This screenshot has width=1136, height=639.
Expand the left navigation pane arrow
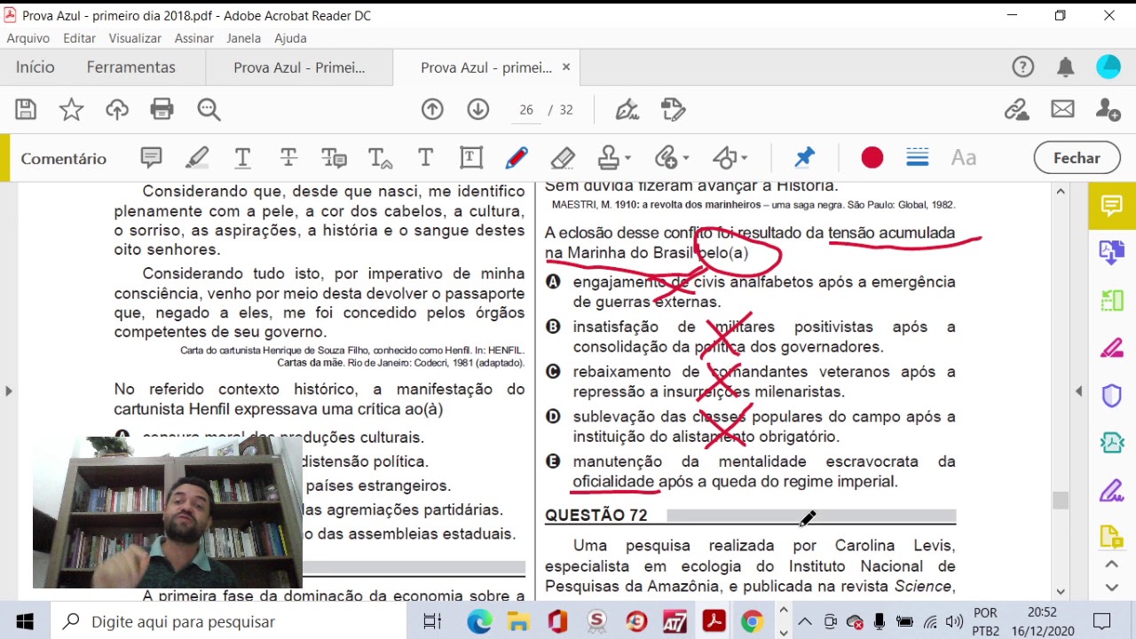point(8,390)
